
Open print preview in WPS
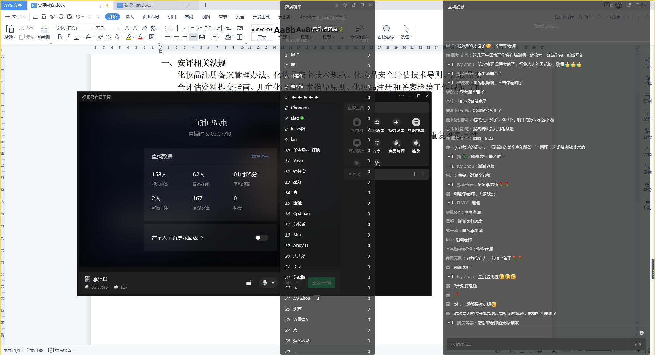[x=70, y=17]
